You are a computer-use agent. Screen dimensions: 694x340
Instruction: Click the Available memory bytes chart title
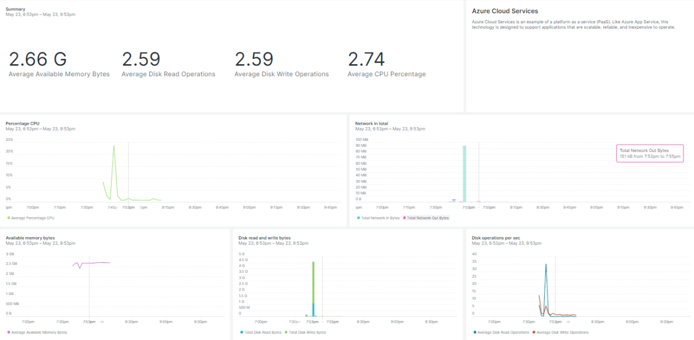(30, 237)
